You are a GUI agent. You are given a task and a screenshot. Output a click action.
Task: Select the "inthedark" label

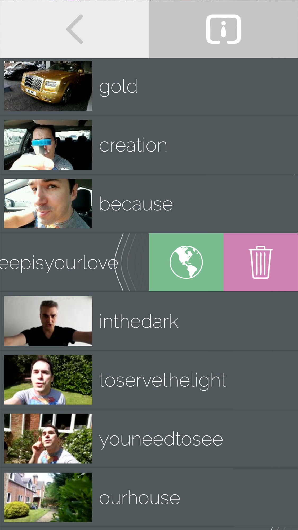[139, 321]
